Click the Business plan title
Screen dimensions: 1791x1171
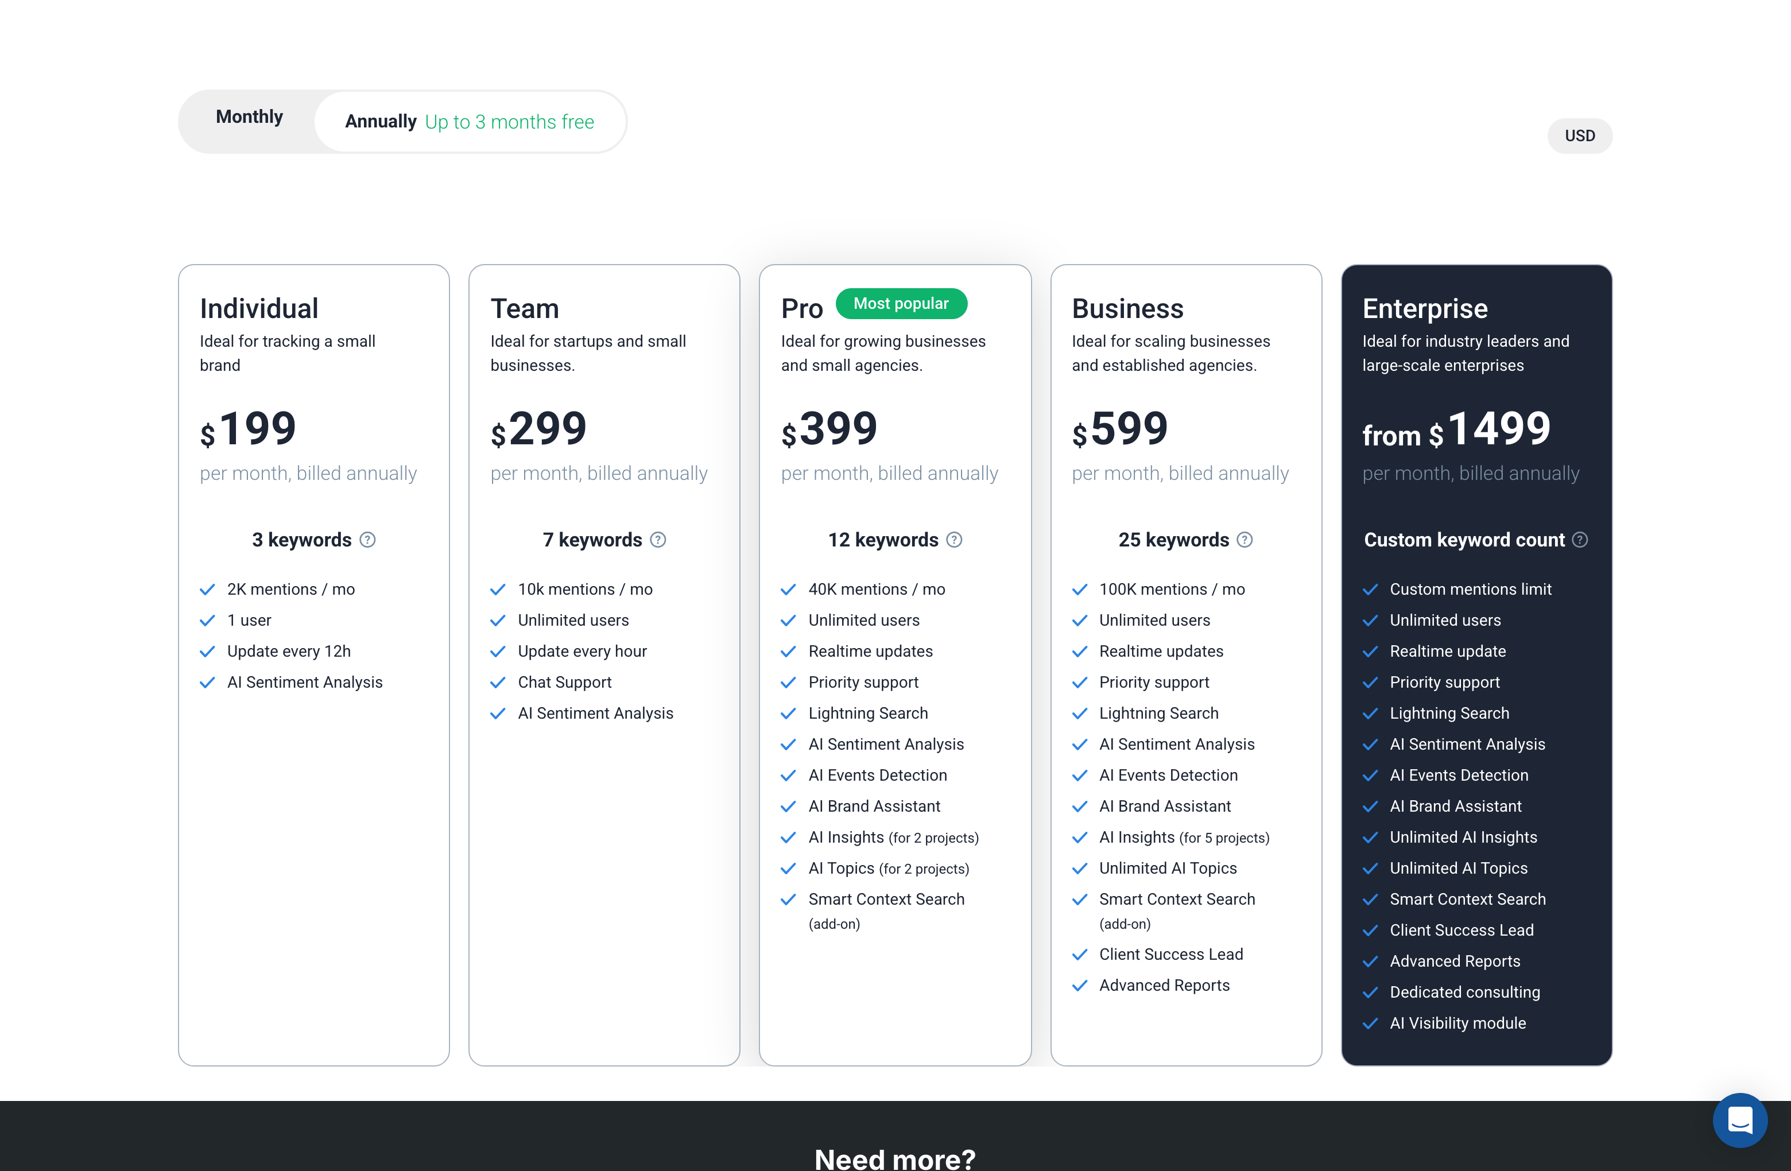click(1127, 309)
